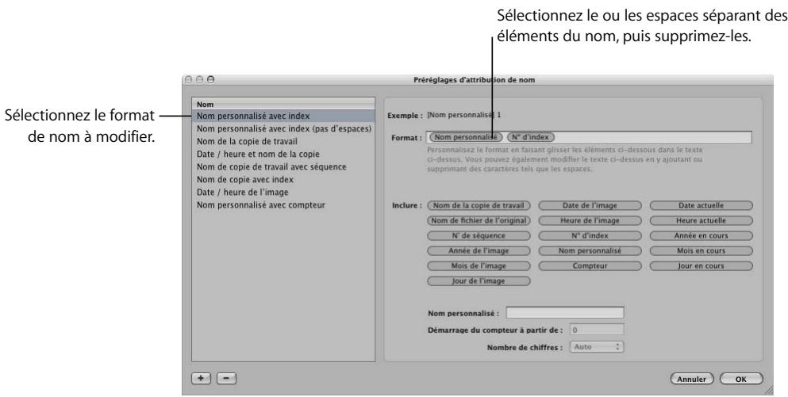Click 'N° de séquence' include token
This screenshot has width=788, height=397.
(x=479, y=235)
